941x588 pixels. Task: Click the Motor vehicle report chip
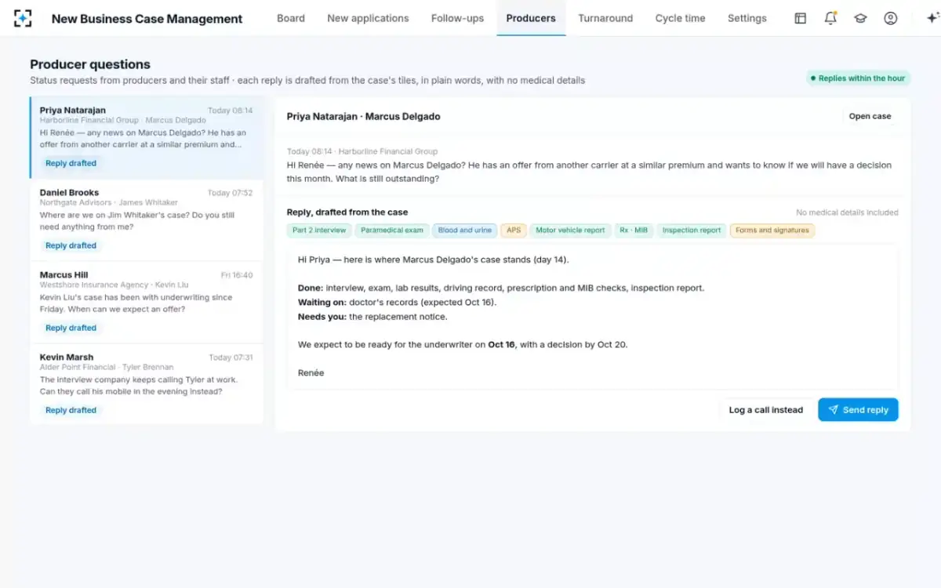pyautogui.click(x=570, y=230)
